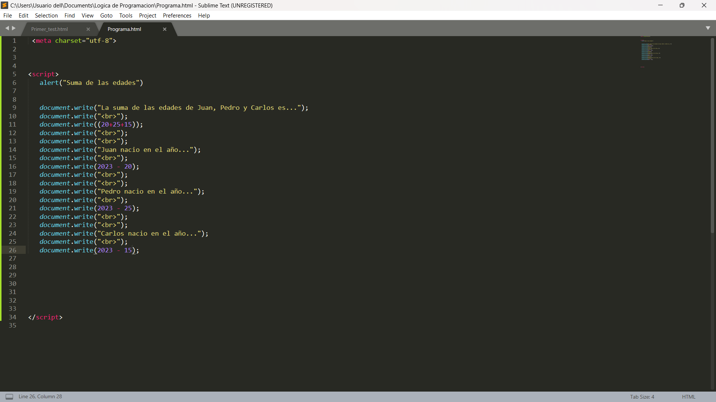
Task: Open the Goto menu
Action: click(106, 15)
